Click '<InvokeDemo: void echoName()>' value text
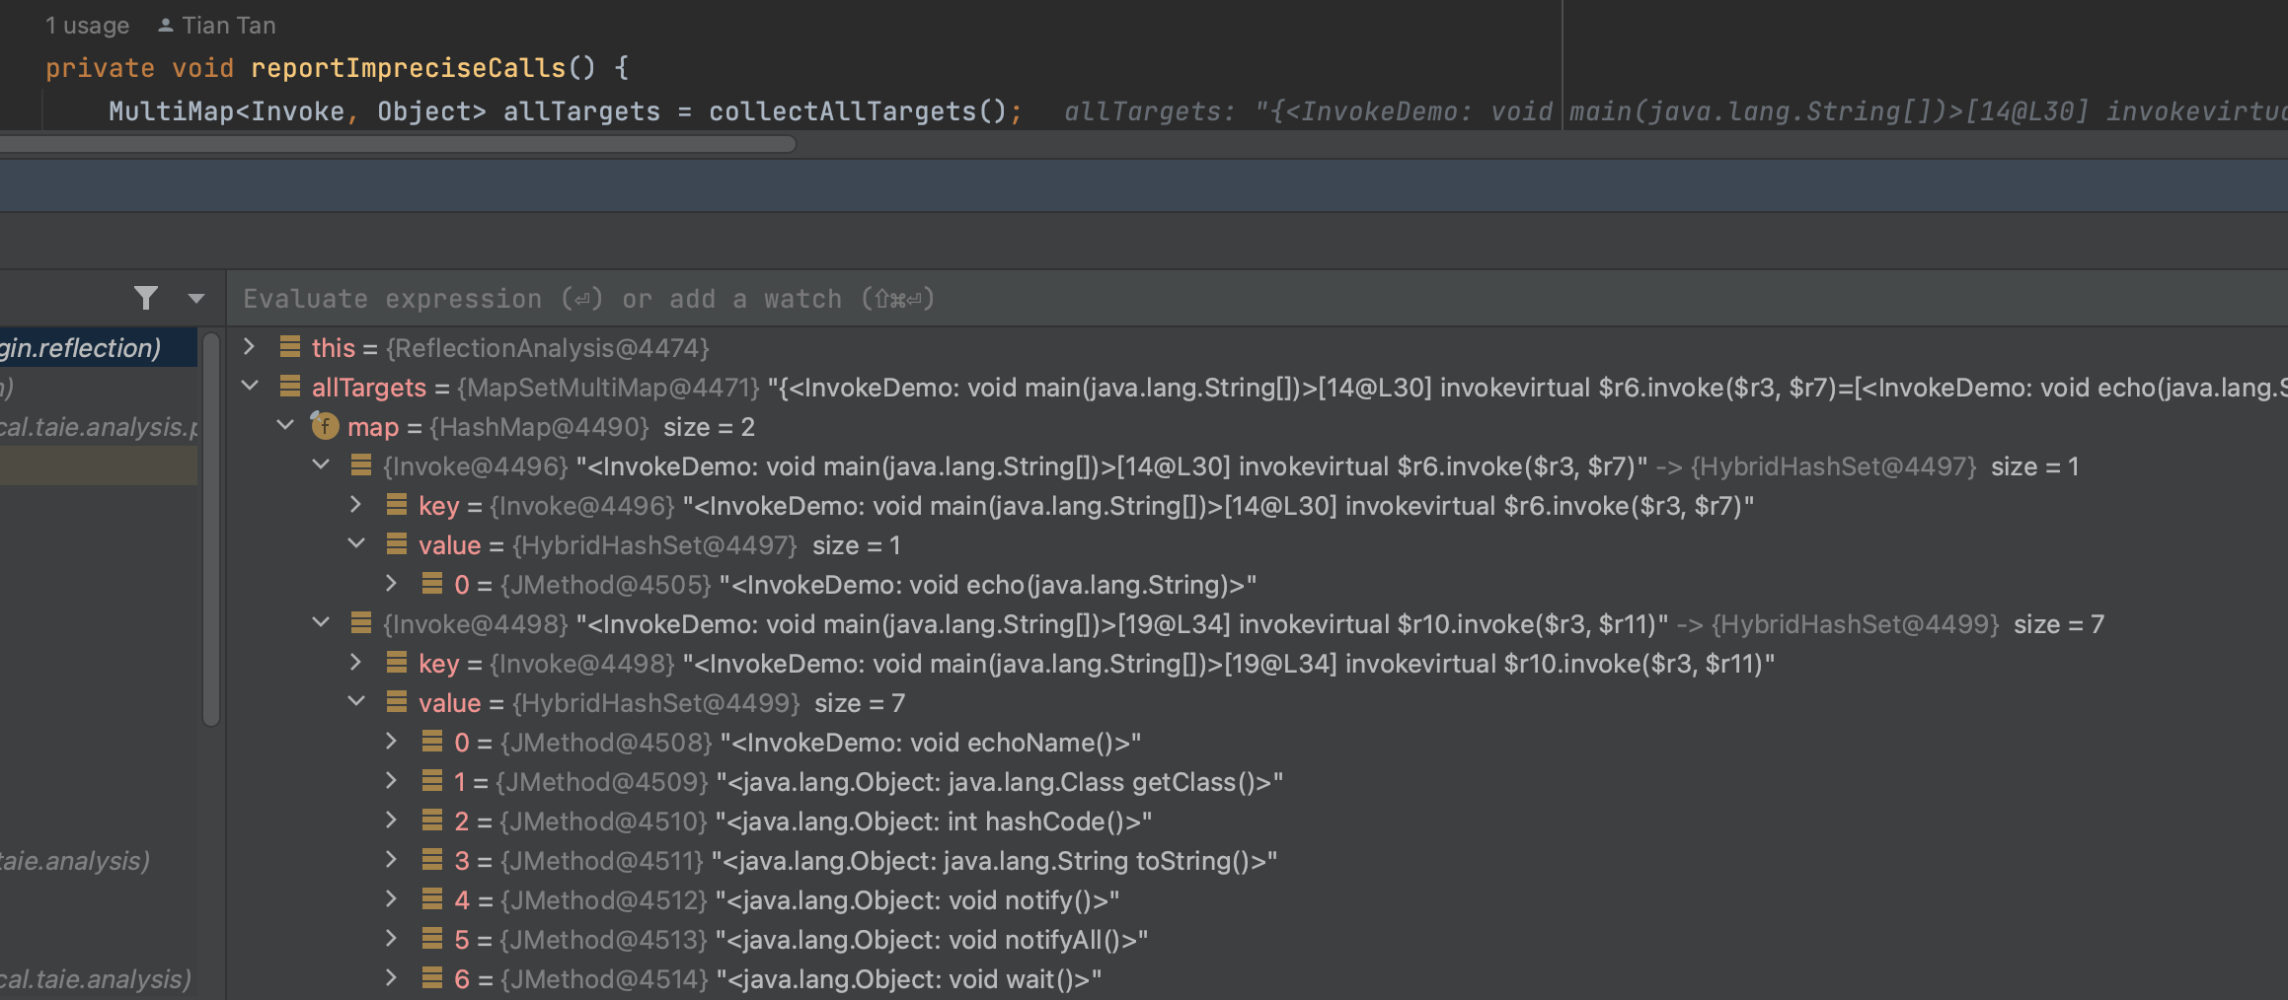The width and height of the screenshot is (2288, 1000). click(931, 743)
